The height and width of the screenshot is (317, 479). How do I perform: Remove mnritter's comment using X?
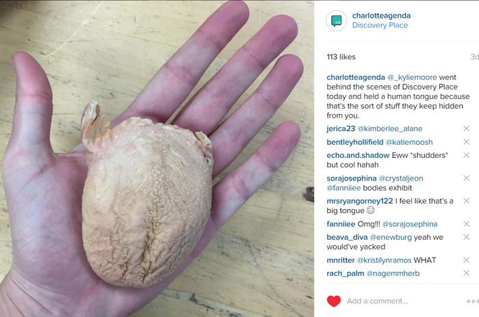[466, 260]
